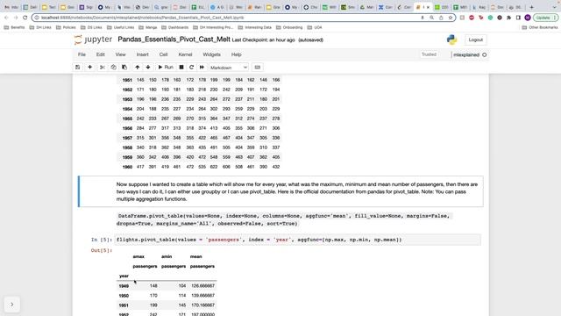Expand the browser tab search chevron

point(554,7)
